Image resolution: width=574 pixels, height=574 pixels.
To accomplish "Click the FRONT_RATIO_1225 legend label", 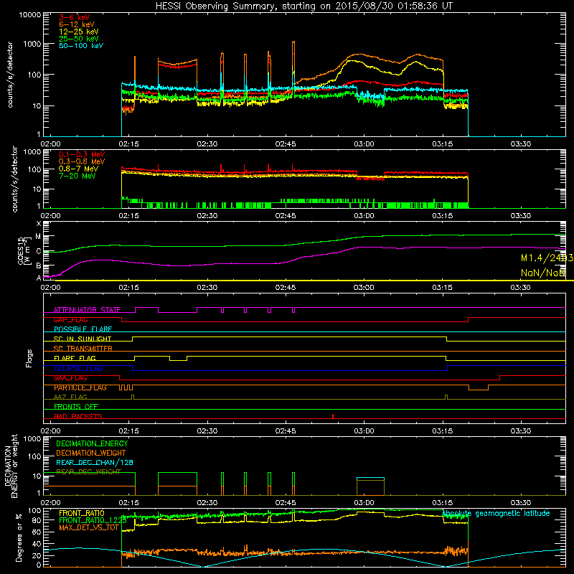I will pyautogui.click(x=93, y=520).
